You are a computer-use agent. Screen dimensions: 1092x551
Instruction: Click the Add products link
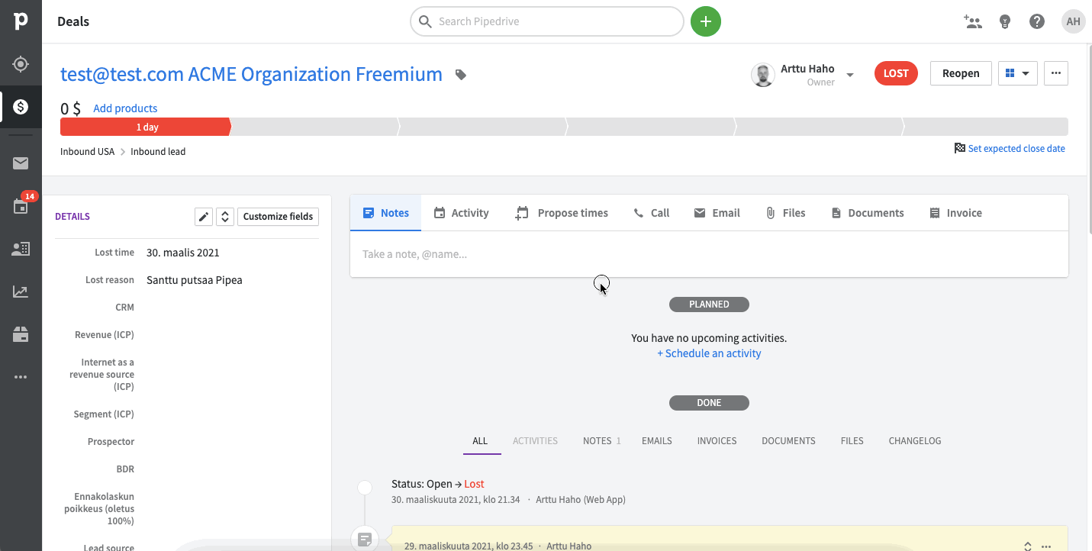click(125, 108)
